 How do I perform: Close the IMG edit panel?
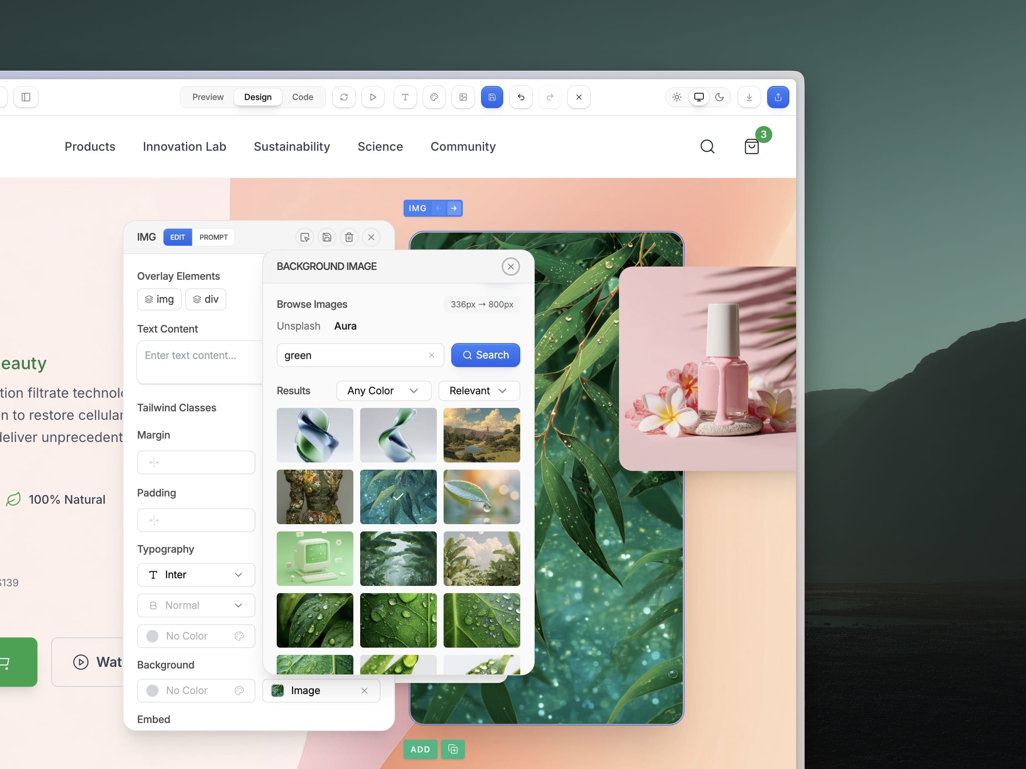pyautogui.click(x=371, y=238)
